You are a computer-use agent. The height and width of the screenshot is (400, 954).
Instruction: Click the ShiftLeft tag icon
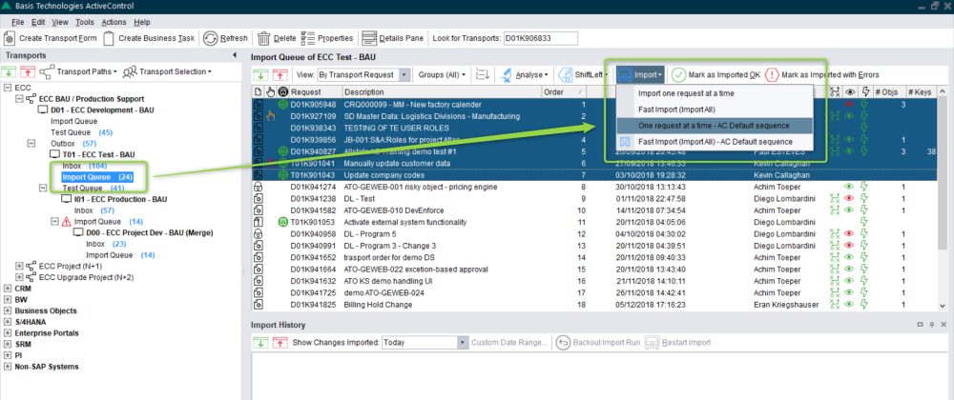coord(565,74)
